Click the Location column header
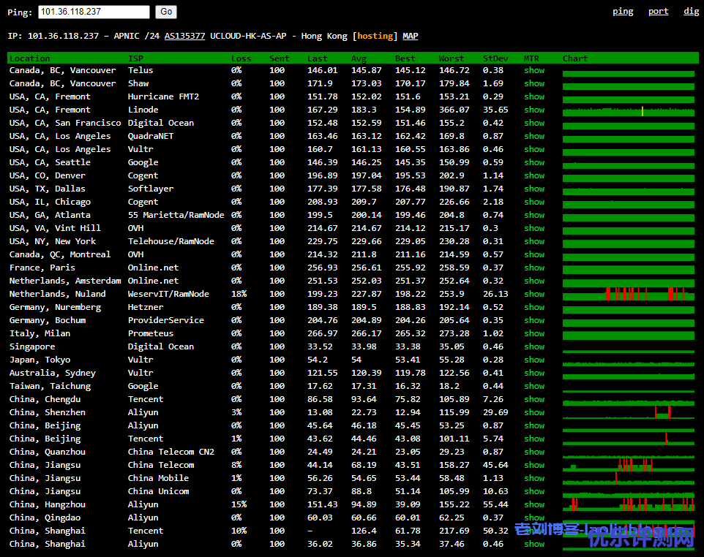Screen dimensions: 704x557 [x=30, y=58]
